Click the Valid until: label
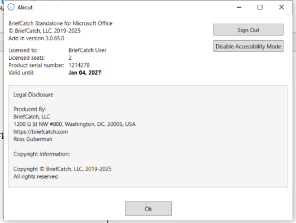 coord(21,73)
